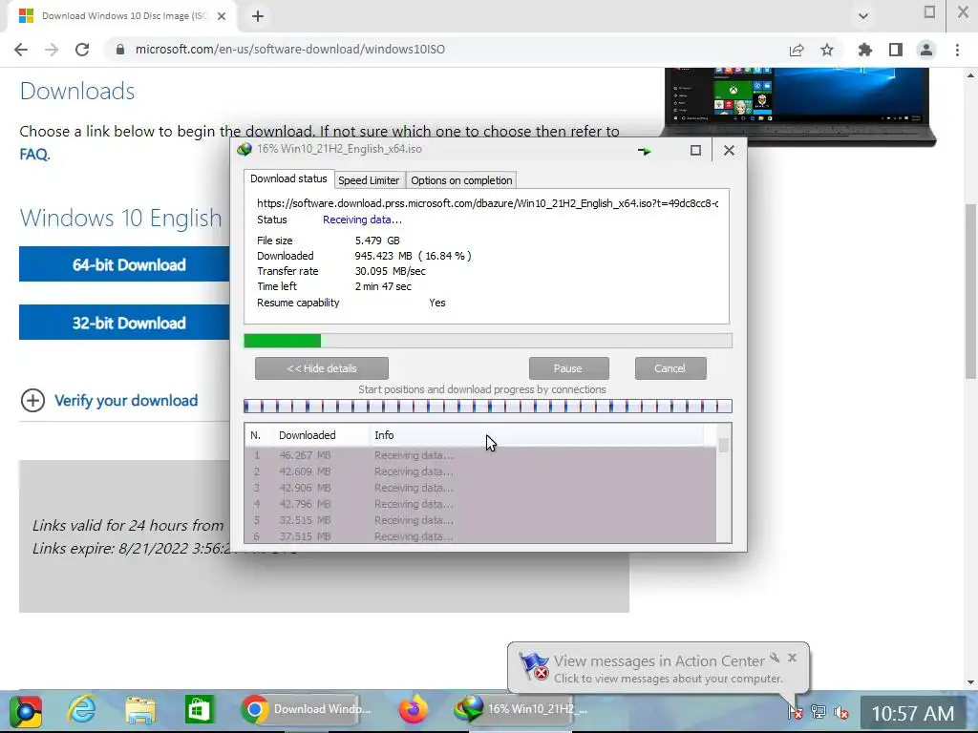Screen dimensions: 978x733
Task: Go back using the browser back arrow
Action: click(x=21, y=50)
